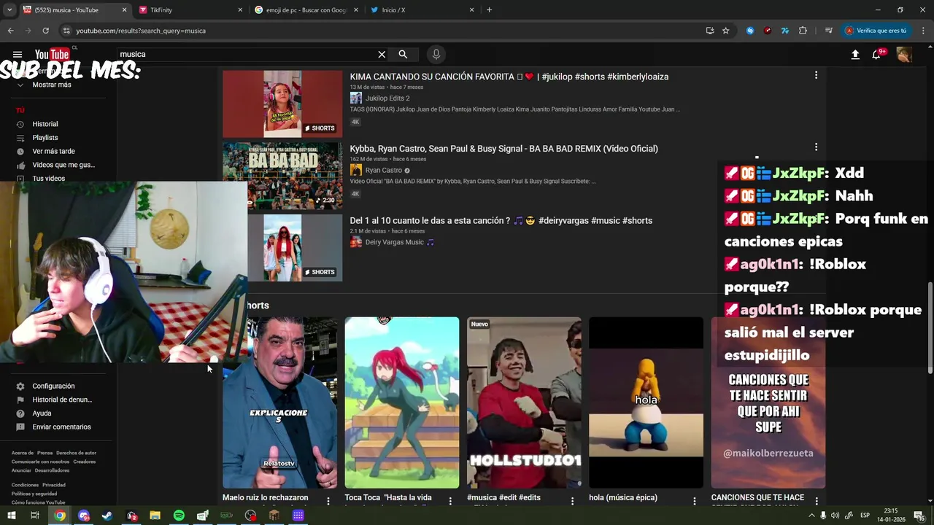Bookmark this page with the star
Screen dimensions: 934x525
click(x=726, y=31)
